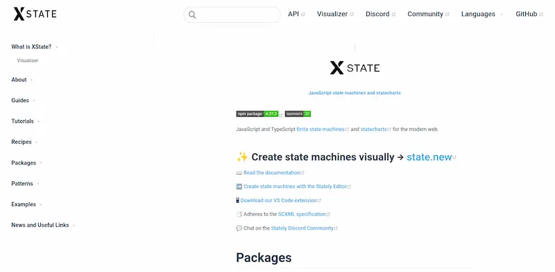Expand News and Useful Links section
Image resolution: width=555 pixels, height=272 pixels.
coord(43,225)
